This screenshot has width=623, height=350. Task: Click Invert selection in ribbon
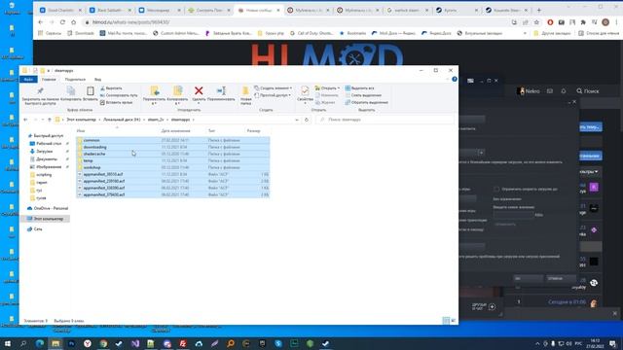366,102
